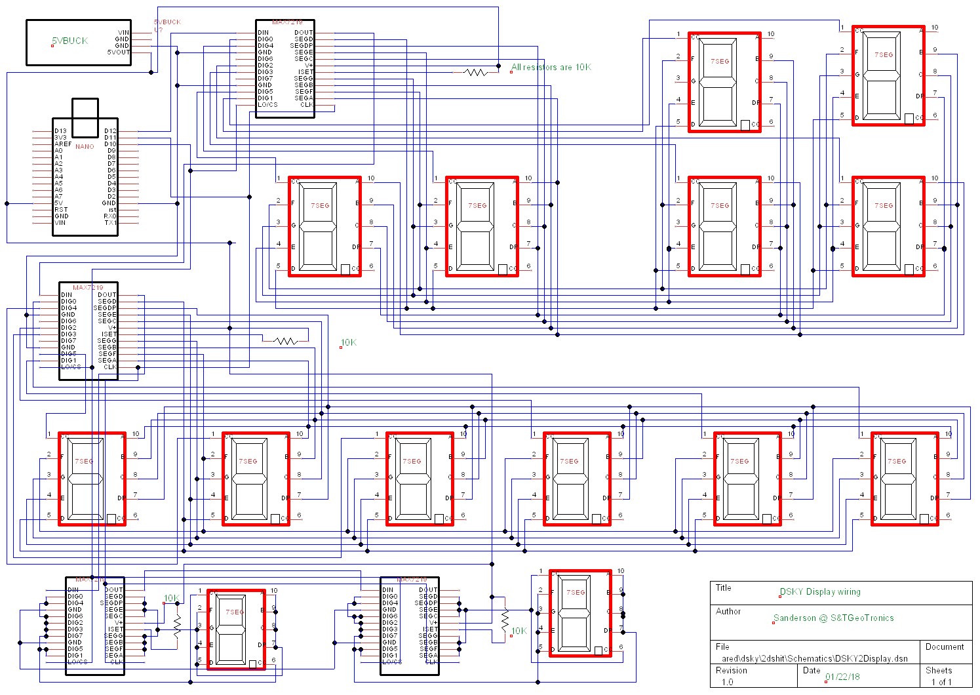Select the top-right corner 7SEG display

[x=888, y=75]
